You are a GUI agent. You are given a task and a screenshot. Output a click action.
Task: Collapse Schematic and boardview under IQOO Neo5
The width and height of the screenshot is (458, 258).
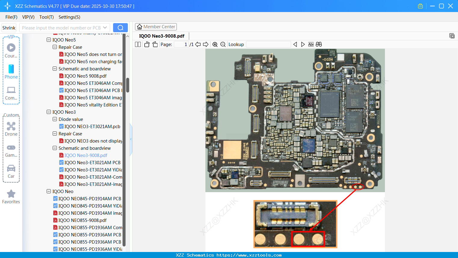[x=55, y=69]
